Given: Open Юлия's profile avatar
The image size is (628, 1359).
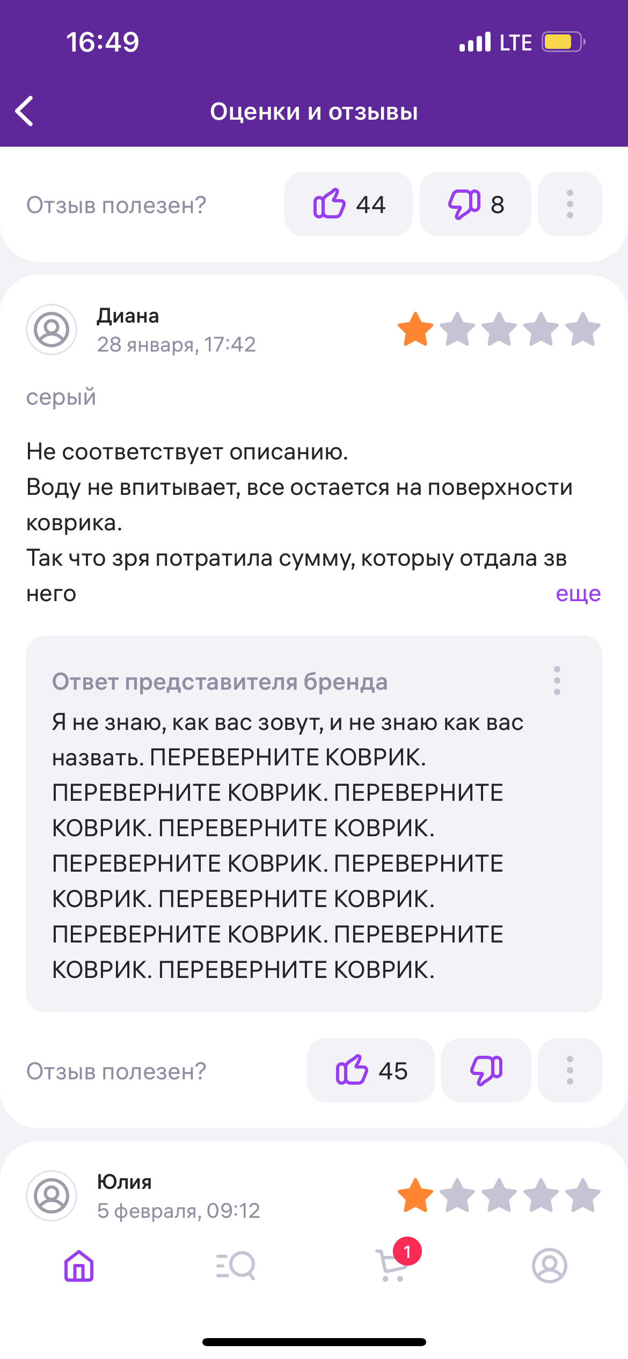Looking at the screenshot, I should (x=52, y=1196).
